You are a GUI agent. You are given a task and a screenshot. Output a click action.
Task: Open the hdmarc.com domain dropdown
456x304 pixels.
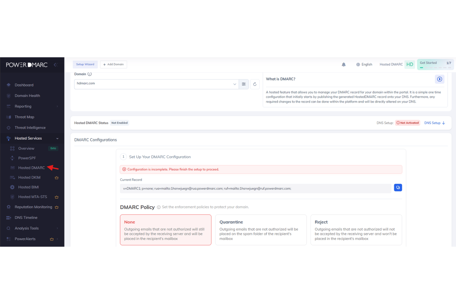coord(157,84)
